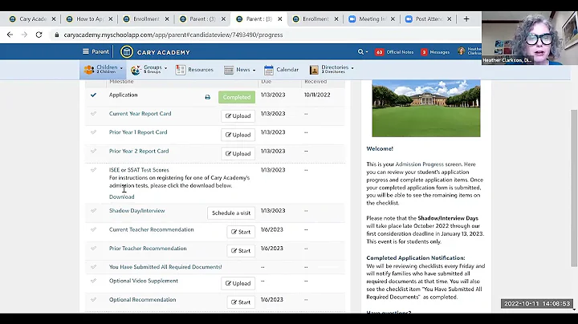Open the Shadow Day/Interview link
The image size is (578, 324).
pos(136,211)
